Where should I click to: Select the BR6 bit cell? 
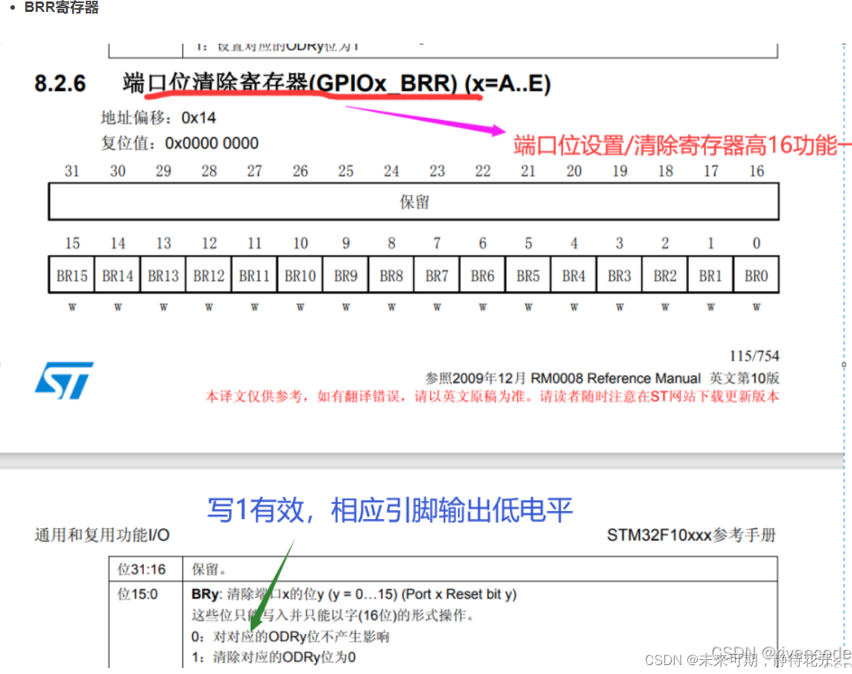(482, 275)
